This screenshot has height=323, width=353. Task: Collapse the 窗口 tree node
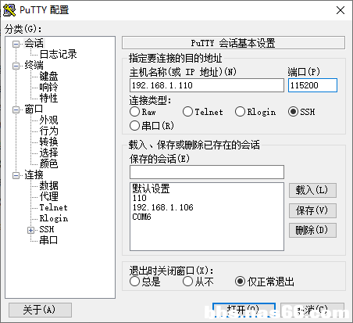click(x=16, y=109)
